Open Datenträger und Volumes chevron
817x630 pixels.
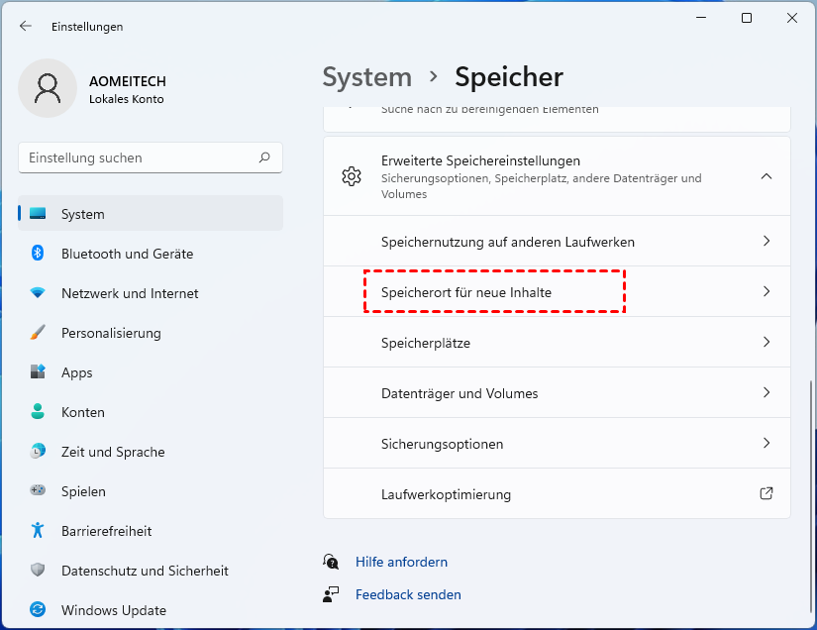coord(766,392)
